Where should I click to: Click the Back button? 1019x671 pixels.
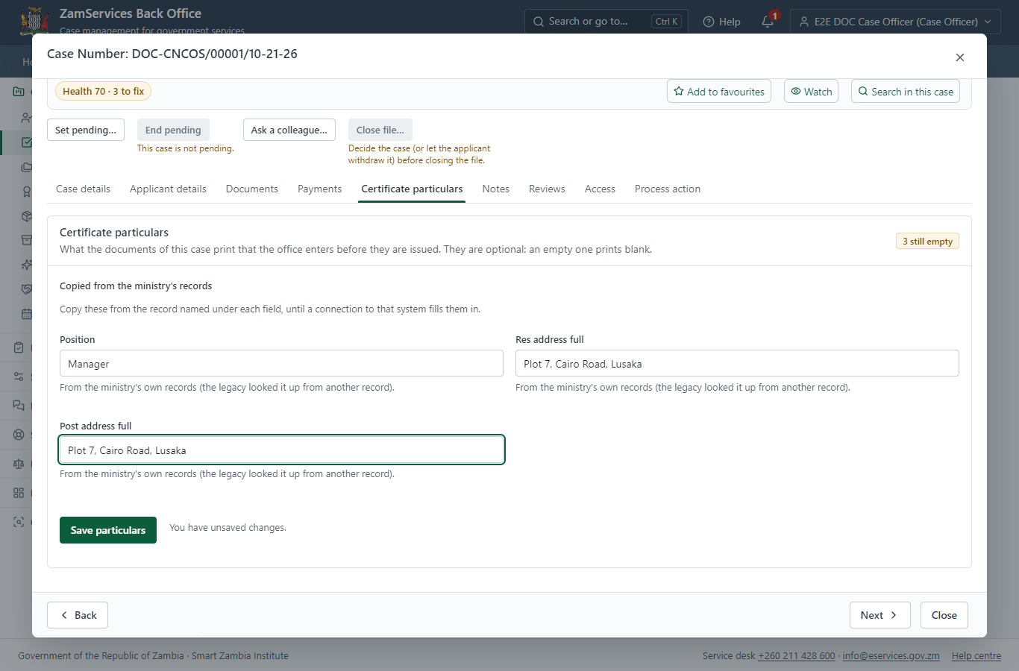coord(78,615)
